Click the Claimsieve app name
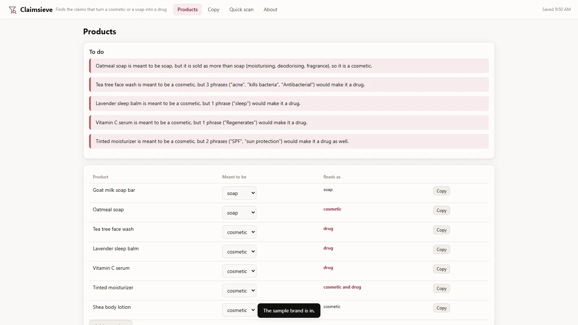The image size is (578, 325). pyautogui.click(x=36, y=10)
